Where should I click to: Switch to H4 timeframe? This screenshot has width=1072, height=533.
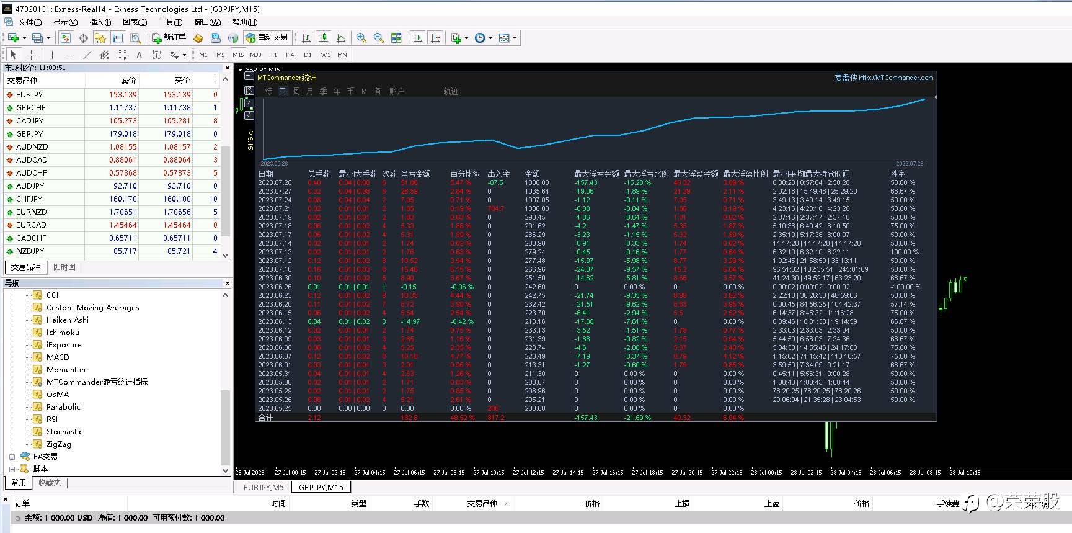290,55
